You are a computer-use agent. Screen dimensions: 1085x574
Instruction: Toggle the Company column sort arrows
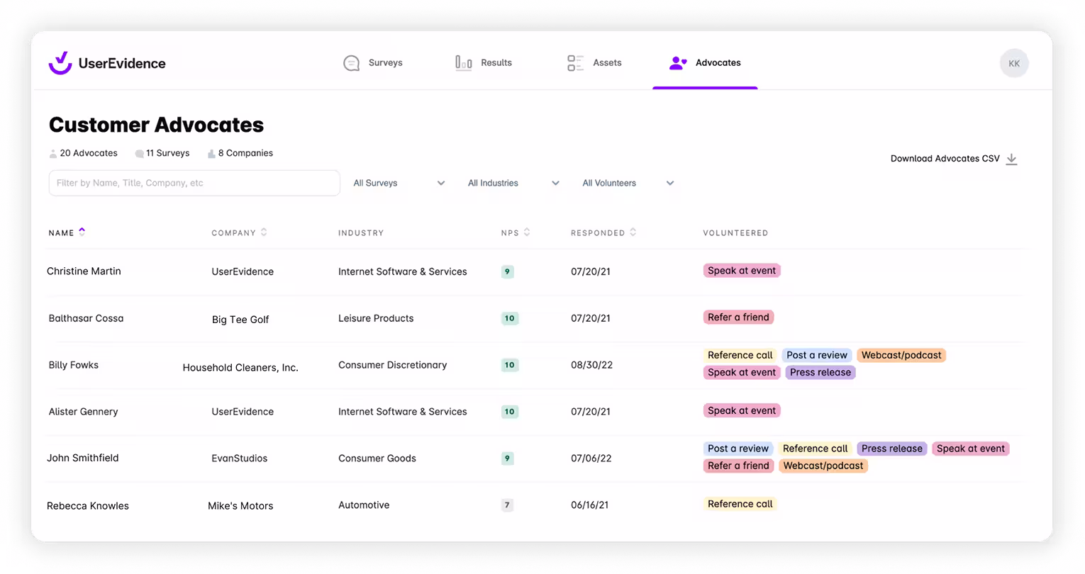click(264, 232)
